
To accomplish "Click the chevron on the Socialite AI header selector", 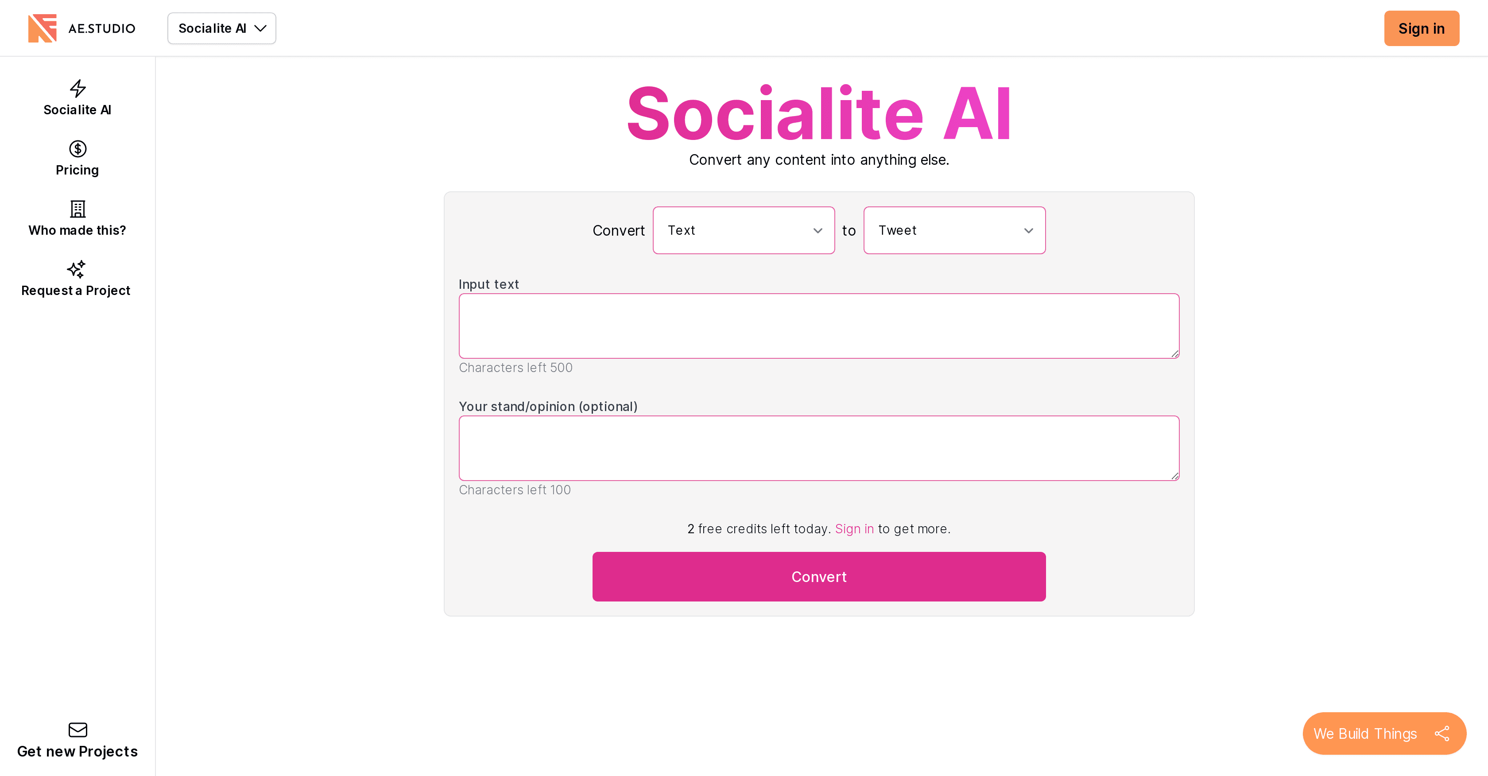I will pos(260,28).
